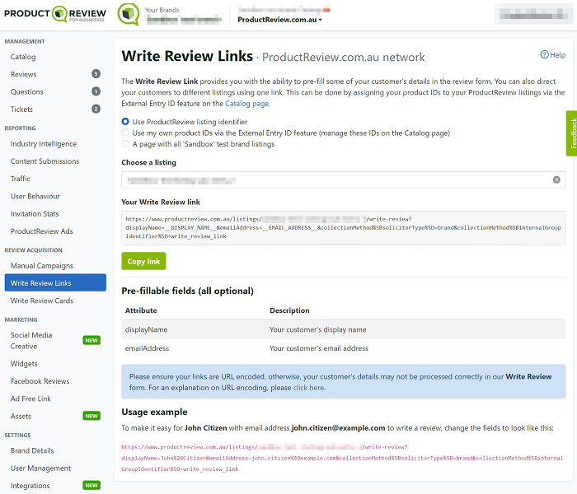Open Manual Campaigns
Image resolution: width=577 pixels, height=494 pixels.
click(42, 266)
